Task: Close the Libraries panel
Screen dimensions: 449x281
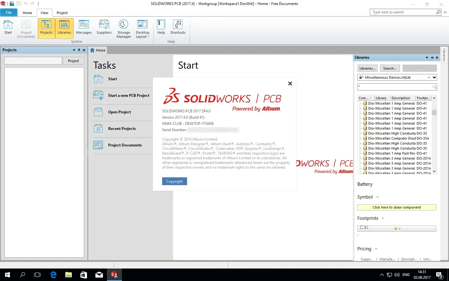Action: 437,57
